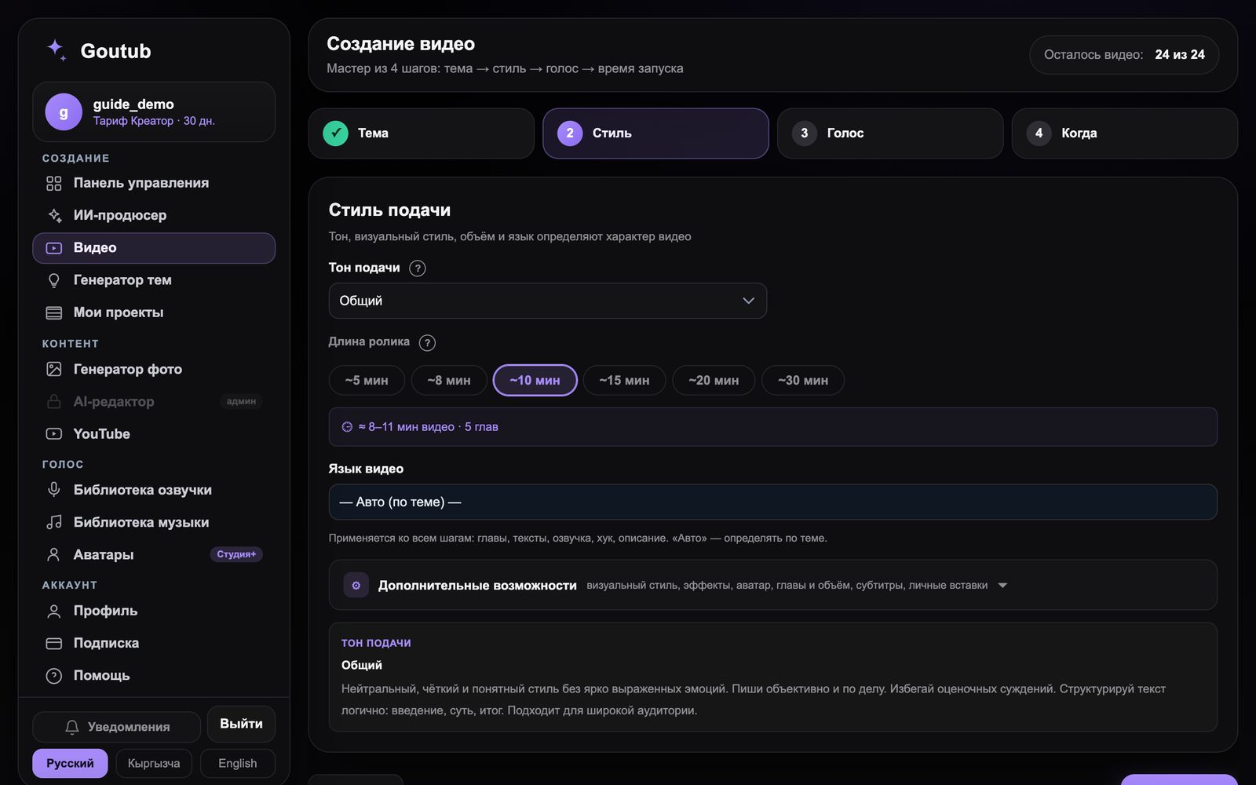
Task: Select step 2 Стиль tab
Action: [655, 133]
